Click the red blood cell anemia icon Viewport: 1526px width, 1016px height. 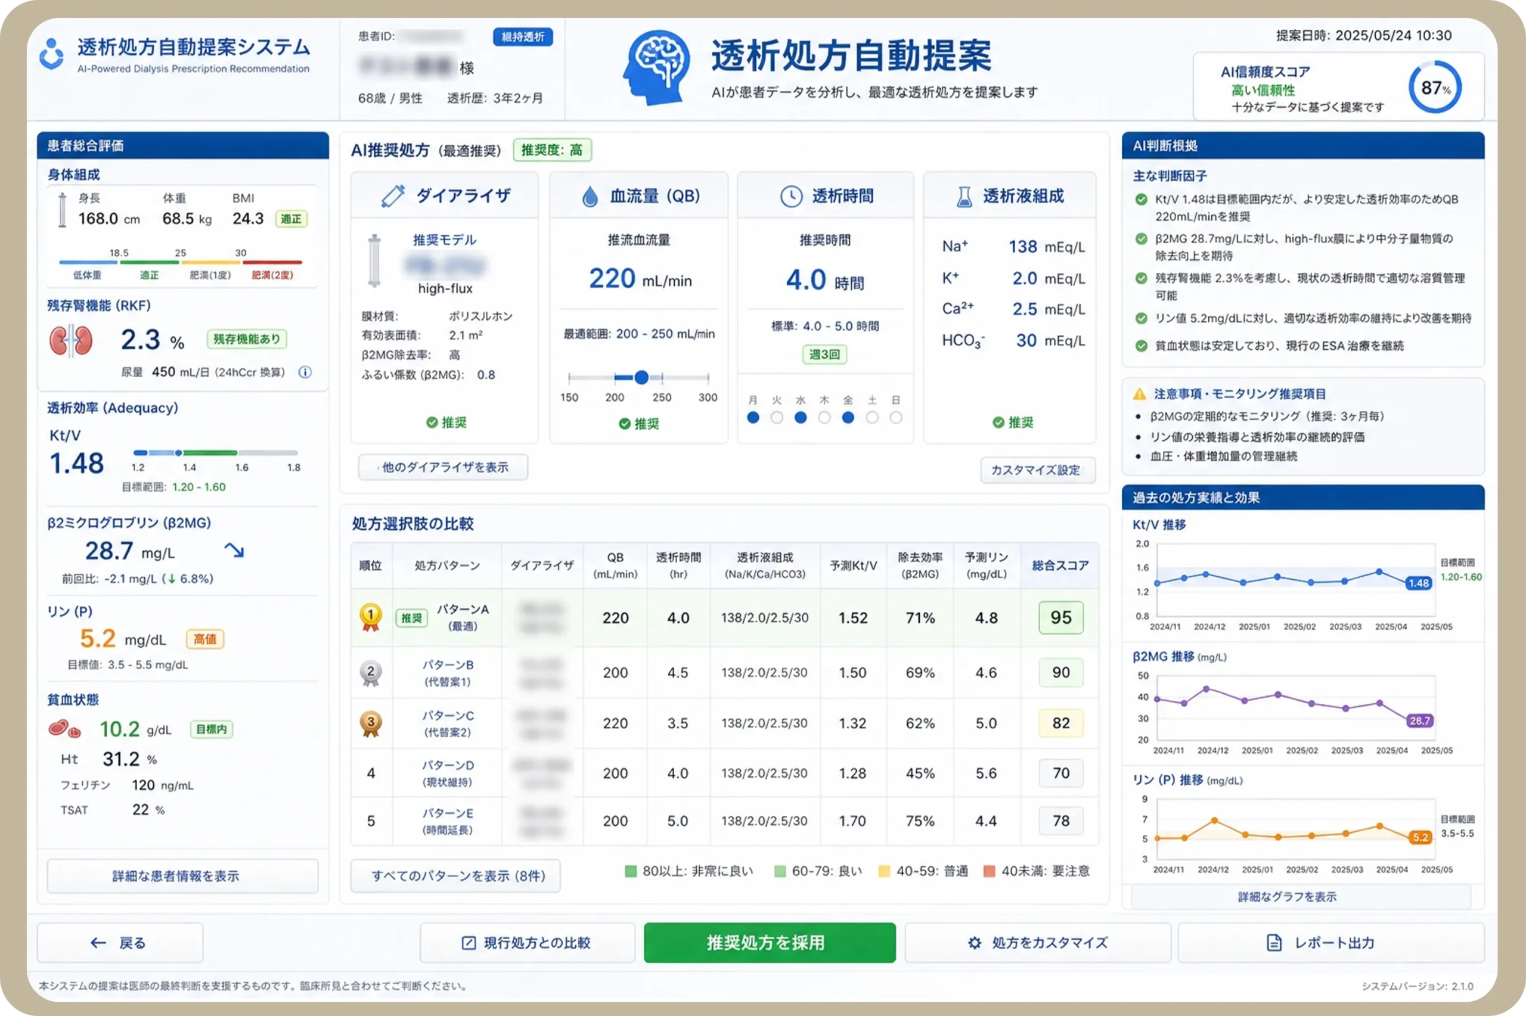pyautogui.click(x=64, y=729)
